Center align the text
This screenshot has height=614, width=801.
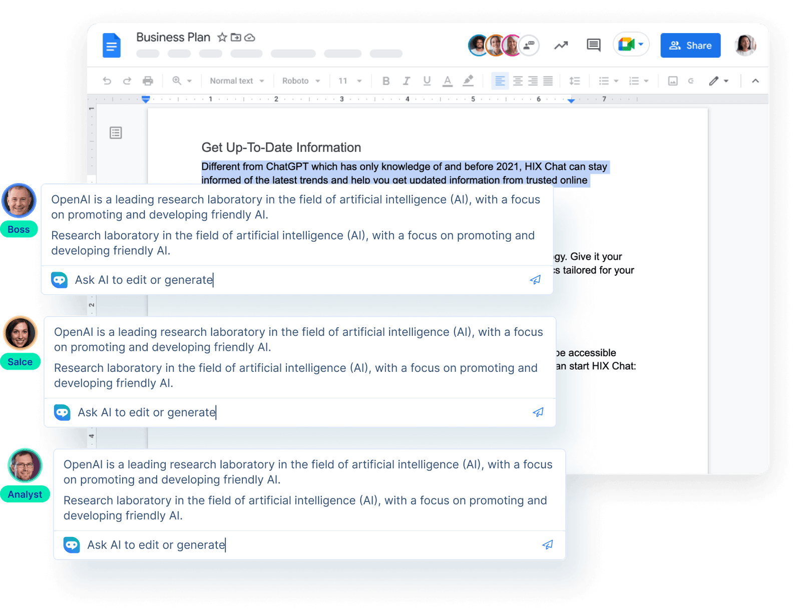[518, 81]
